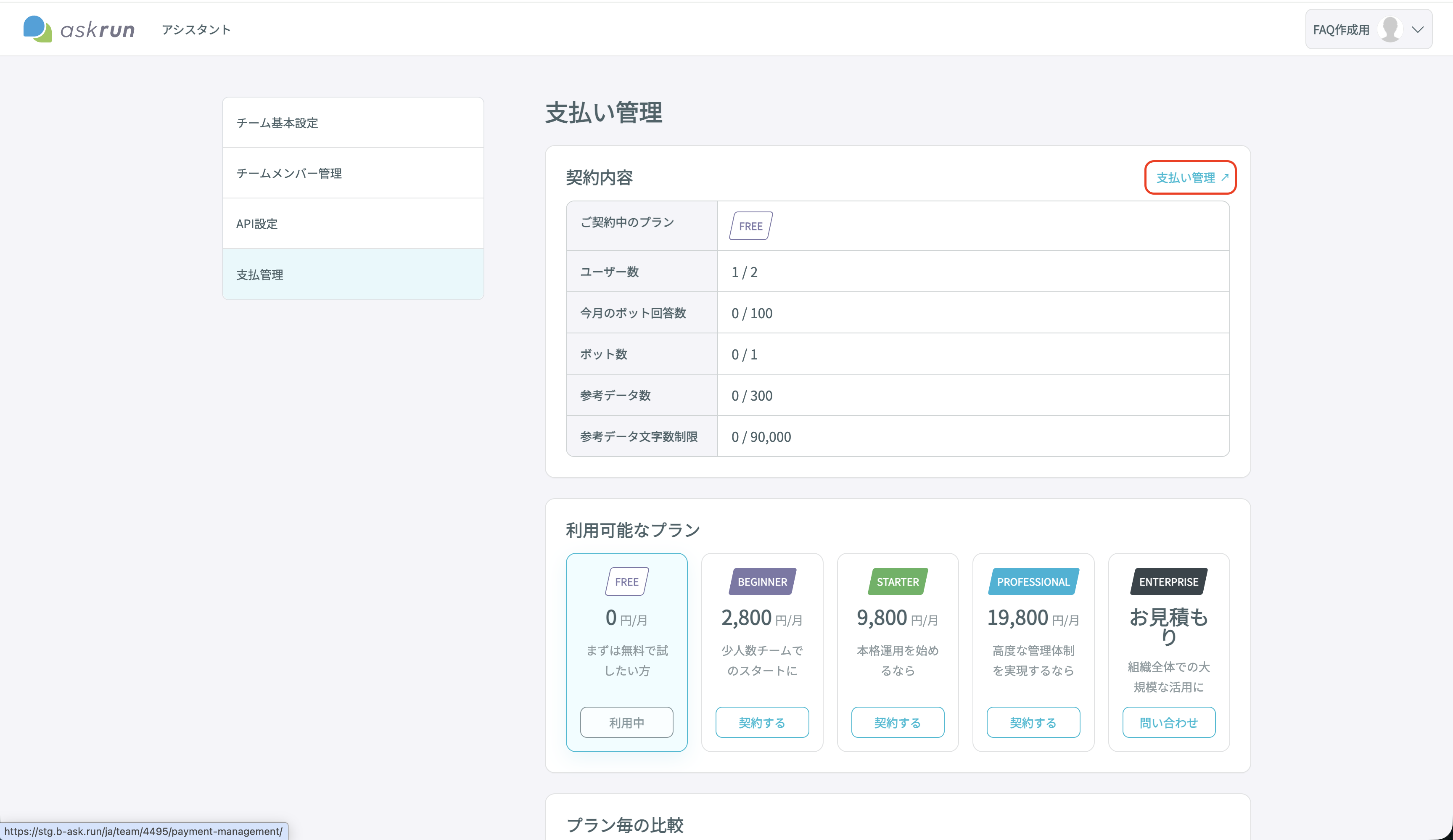Click the BEGINNER plan badge
This screenshot has width=1453, height=840.
pyautogui.click(x=762, y=582)
